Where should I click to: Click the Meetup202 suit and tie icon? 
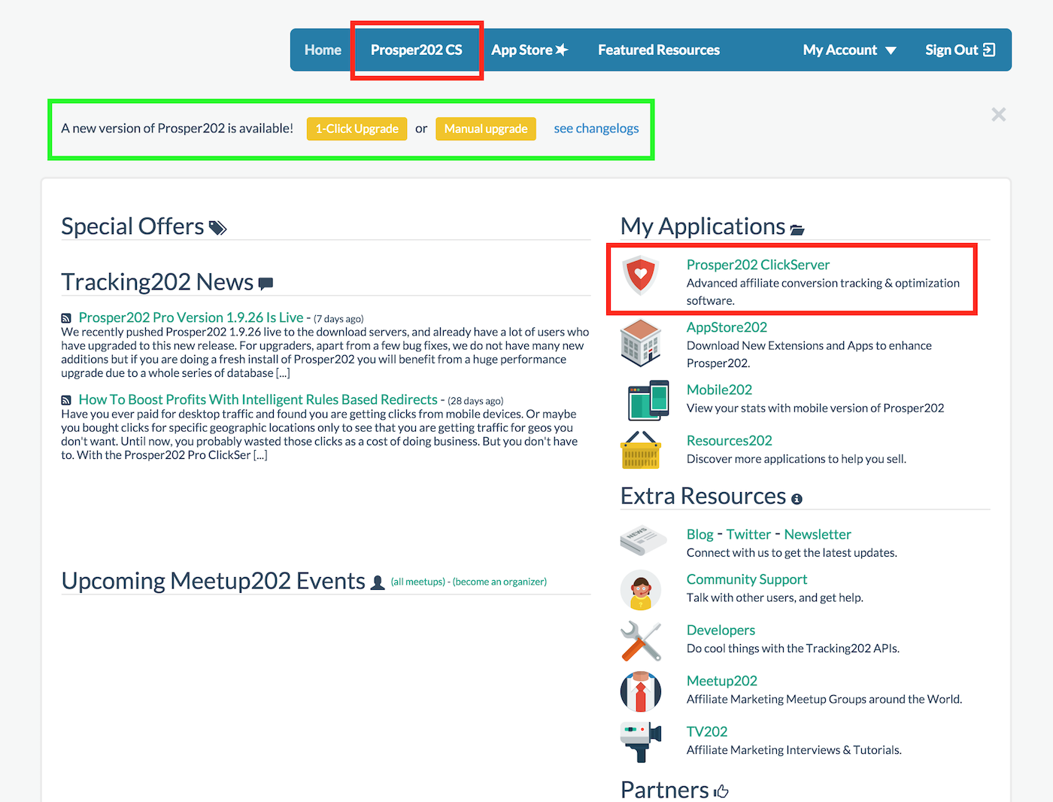tap(640, 691)
